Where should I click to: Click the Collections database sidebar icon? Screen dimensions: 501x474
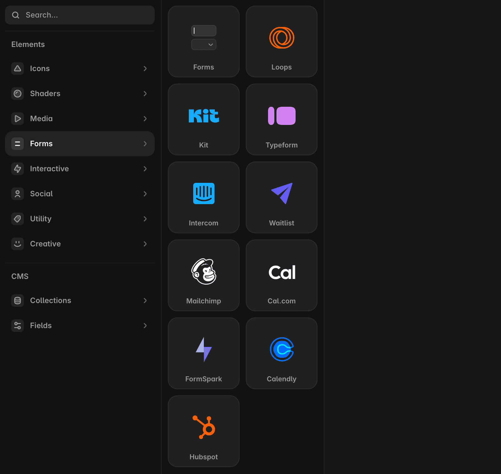click(18, 301)
